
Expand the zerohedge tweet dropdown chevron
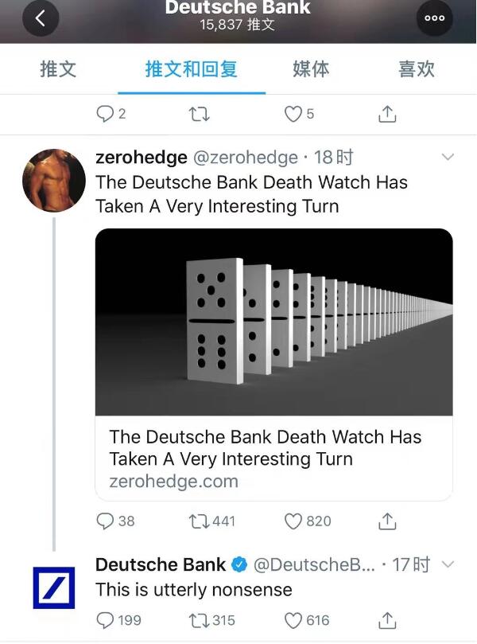coord(448,157)
